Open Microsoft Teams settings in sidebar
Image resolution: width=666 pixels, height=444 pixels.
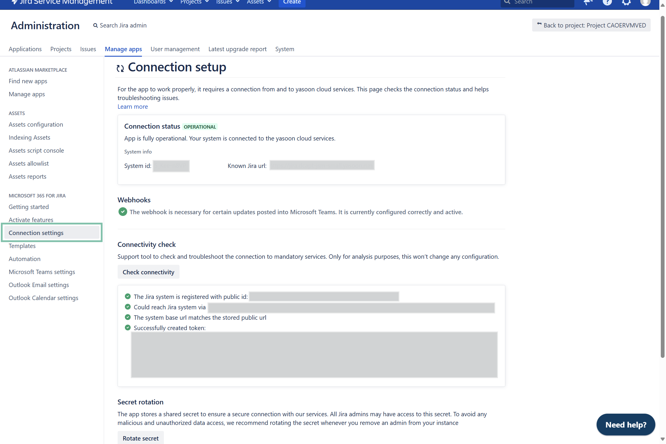click(42, 272)
